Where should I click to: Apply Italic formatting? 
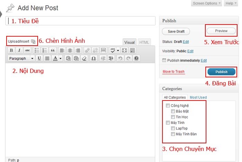point(19,50)
